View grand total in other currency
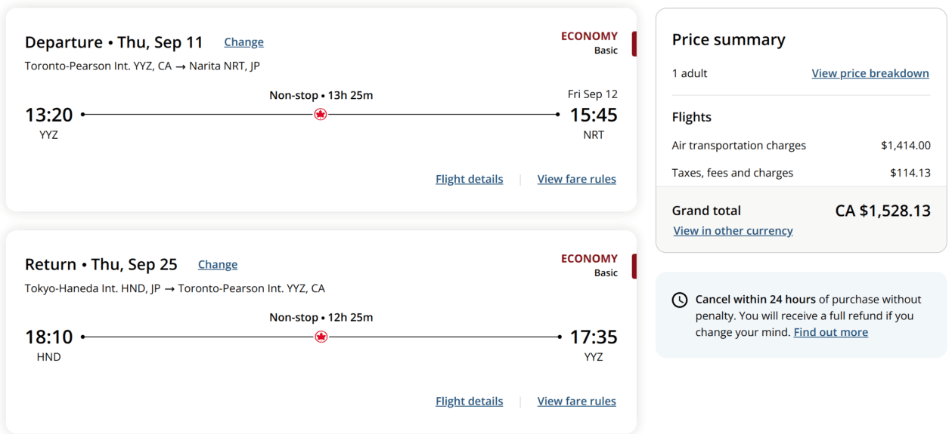This screenshot has height=434, width=952. pyautogui.click(x=733, y=231)
